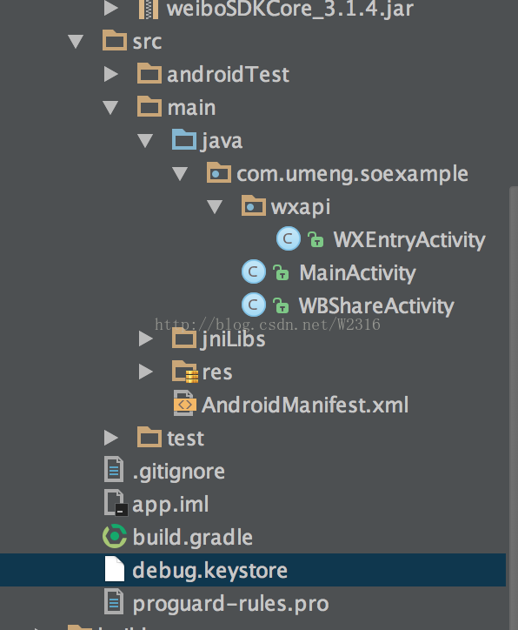Expand the androidTest folder arrow

coord(110,74)
